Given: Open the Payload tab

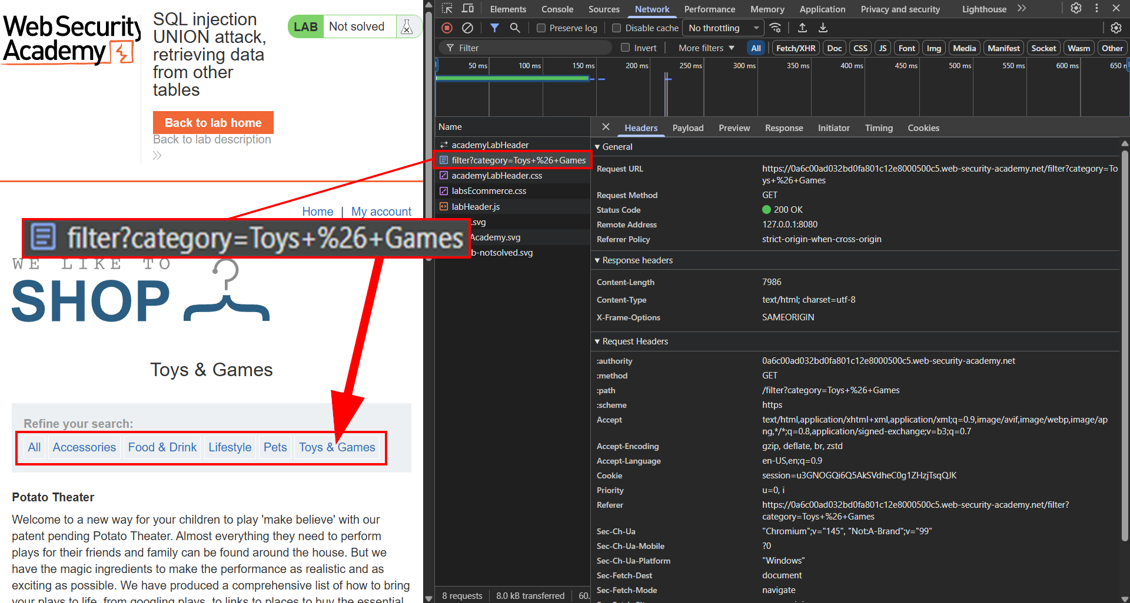Looking at the screenshot, I should [687, 128].
